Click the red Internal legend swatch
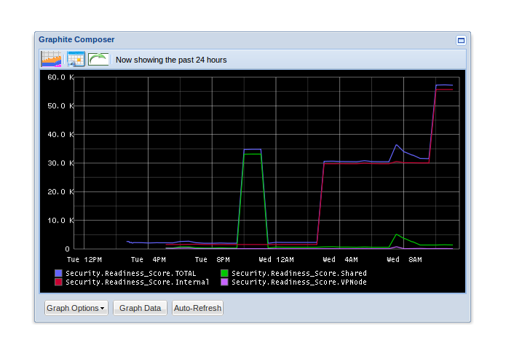Viewport: 522px width, 356px height. (58, 282)
